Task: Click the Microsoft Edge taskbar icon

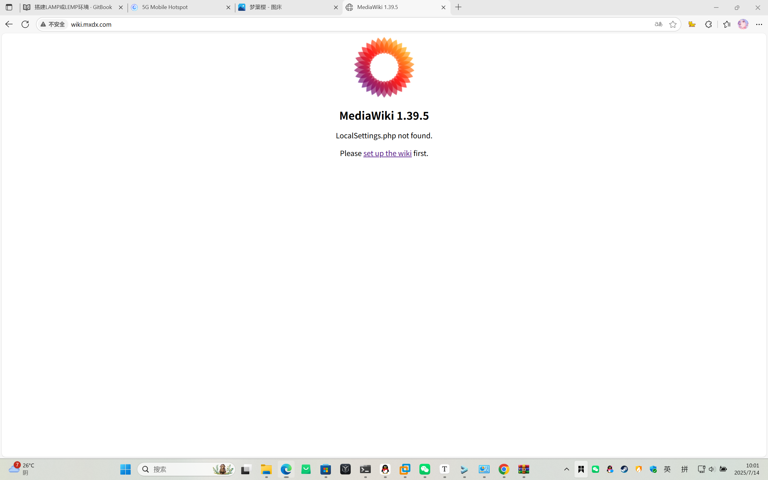Action: pyautogui.click(x=286, y=469)
